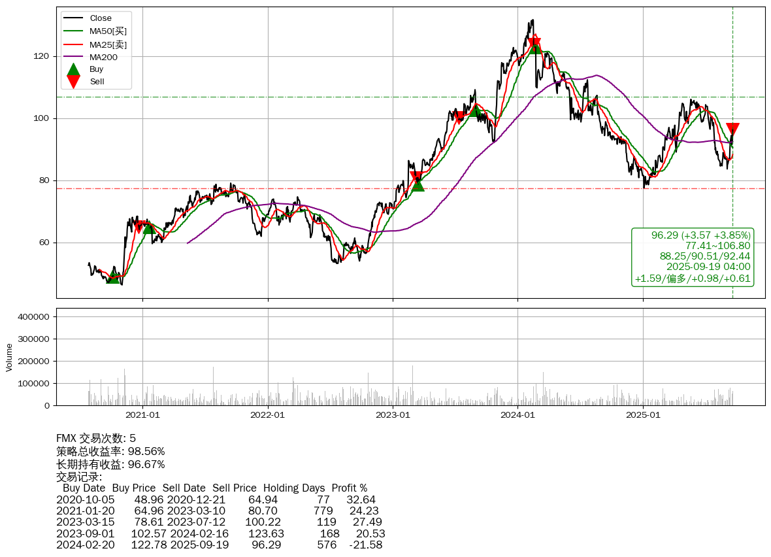The width and height of the screenshot is (771, 557).
Task: Click the purple MA200 line sample in legend
Action: 74,57
